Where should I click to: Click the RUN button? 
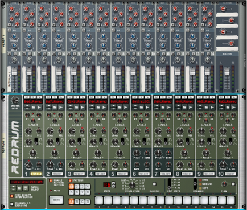point(56,200)
